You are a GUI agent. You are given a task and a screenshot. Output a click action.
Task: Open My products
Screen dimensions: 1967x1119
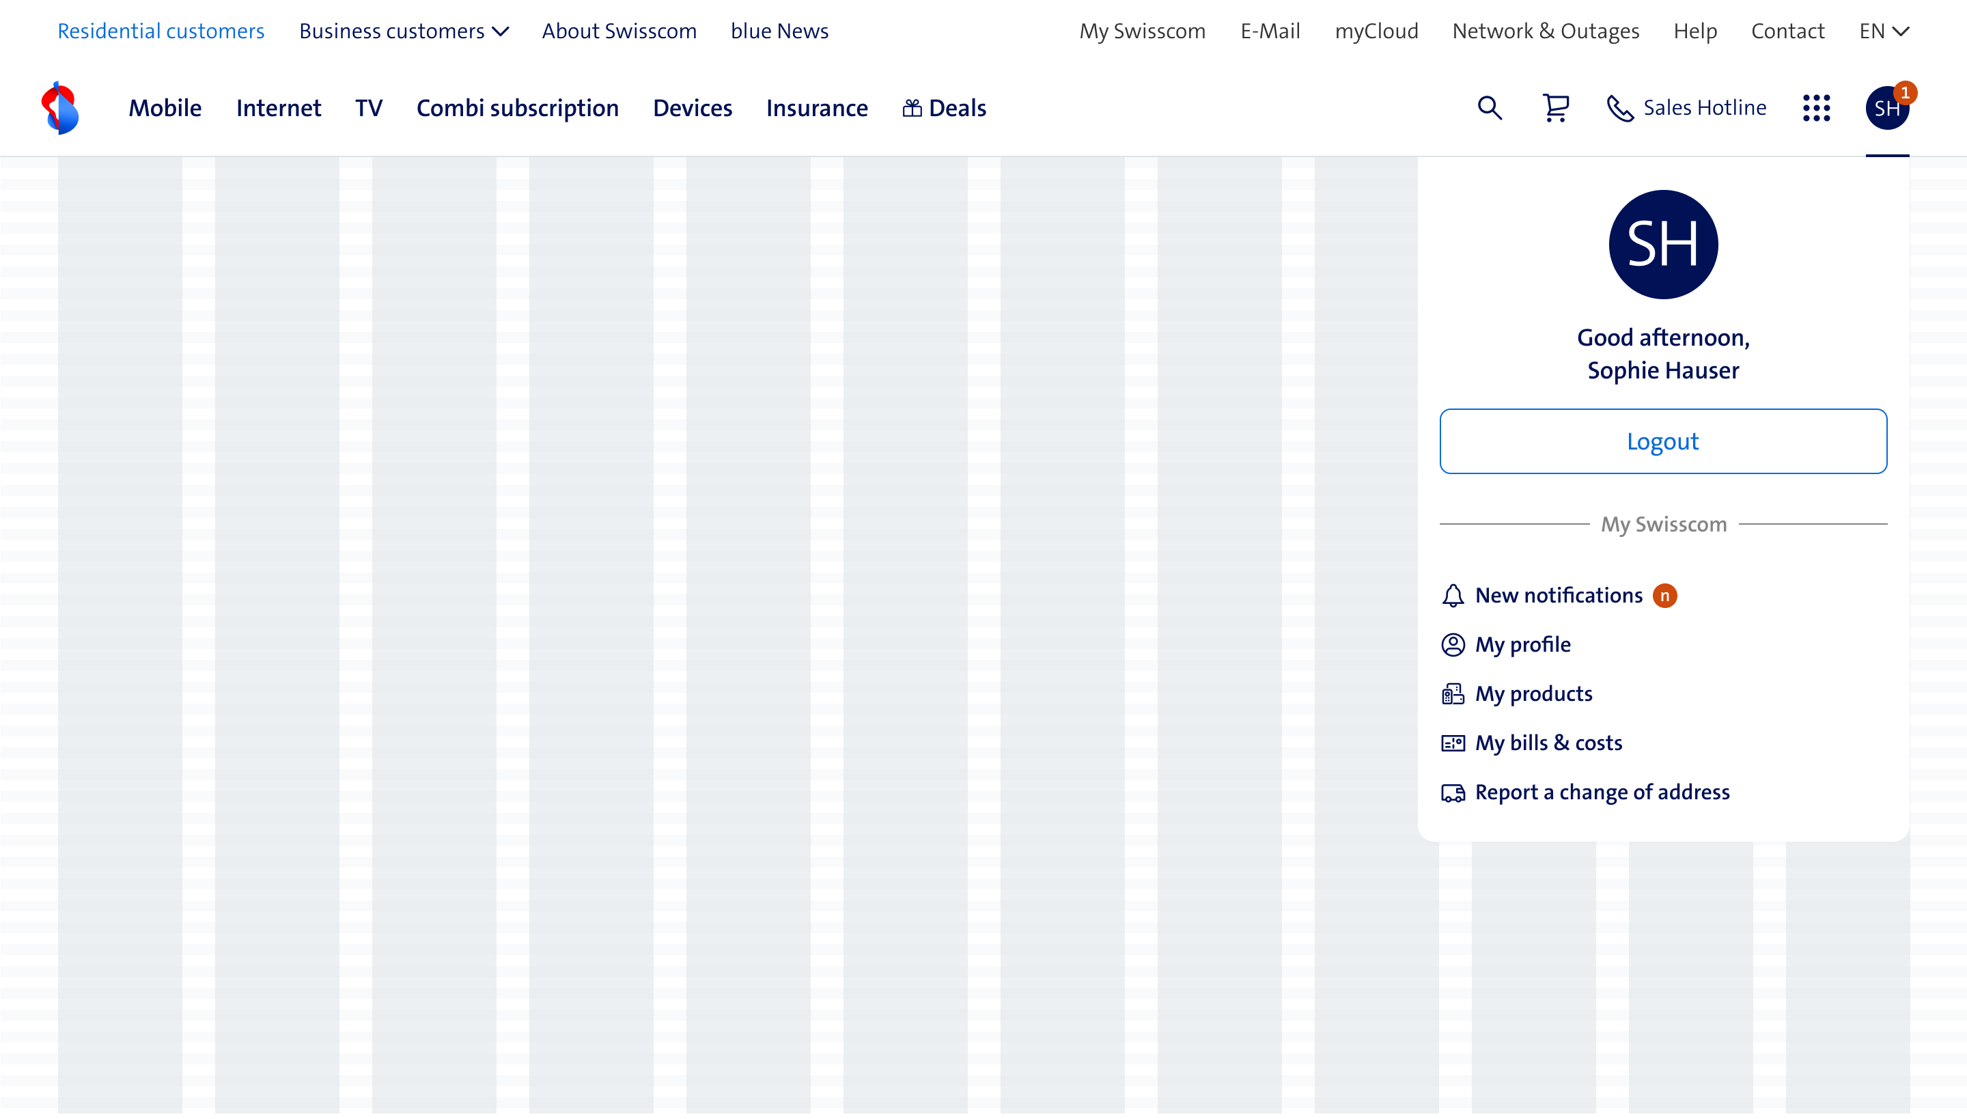1533,694
